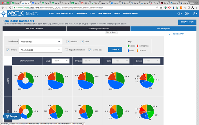199x125 pixels.
Task: Click the Group column Actions pie chart
Action: tap(56, 81)
